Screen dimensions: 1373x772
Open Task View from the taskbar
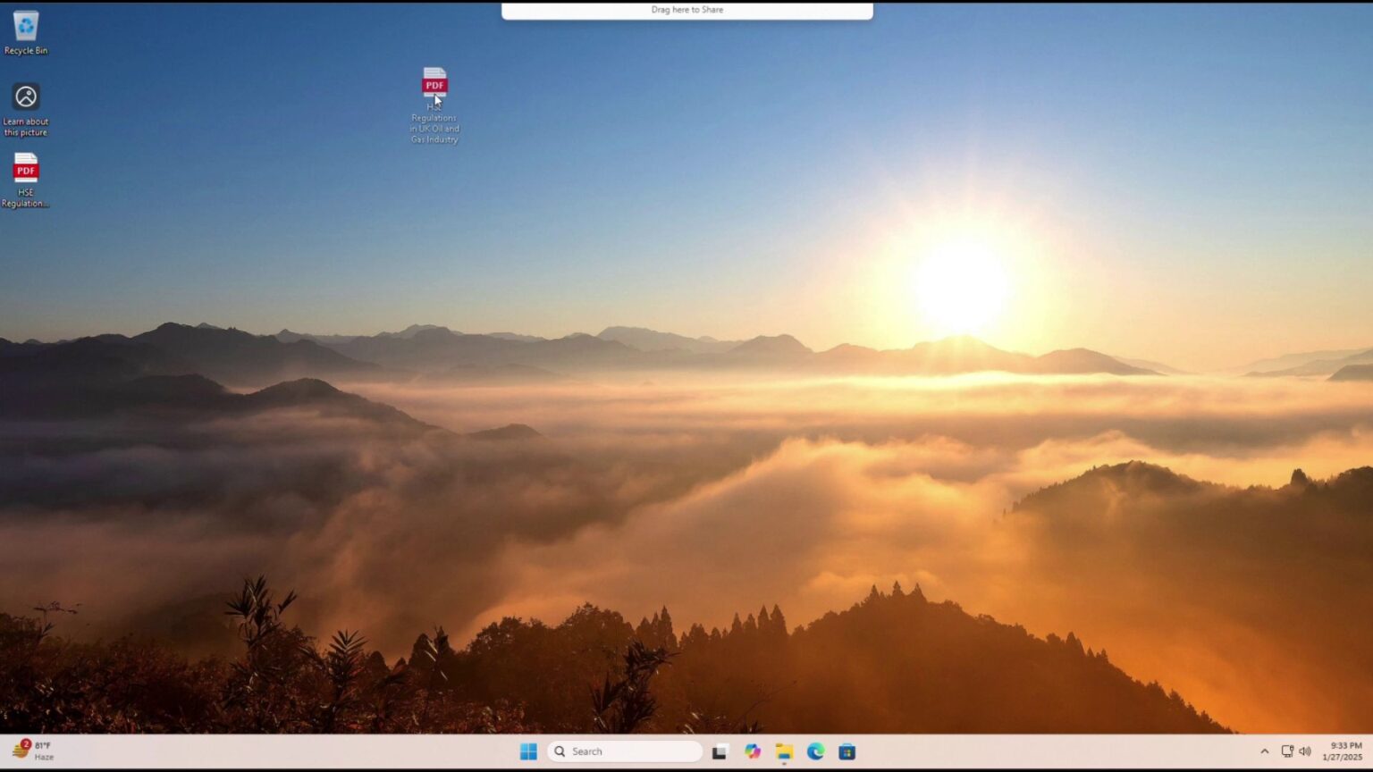[x=720, y=751]
